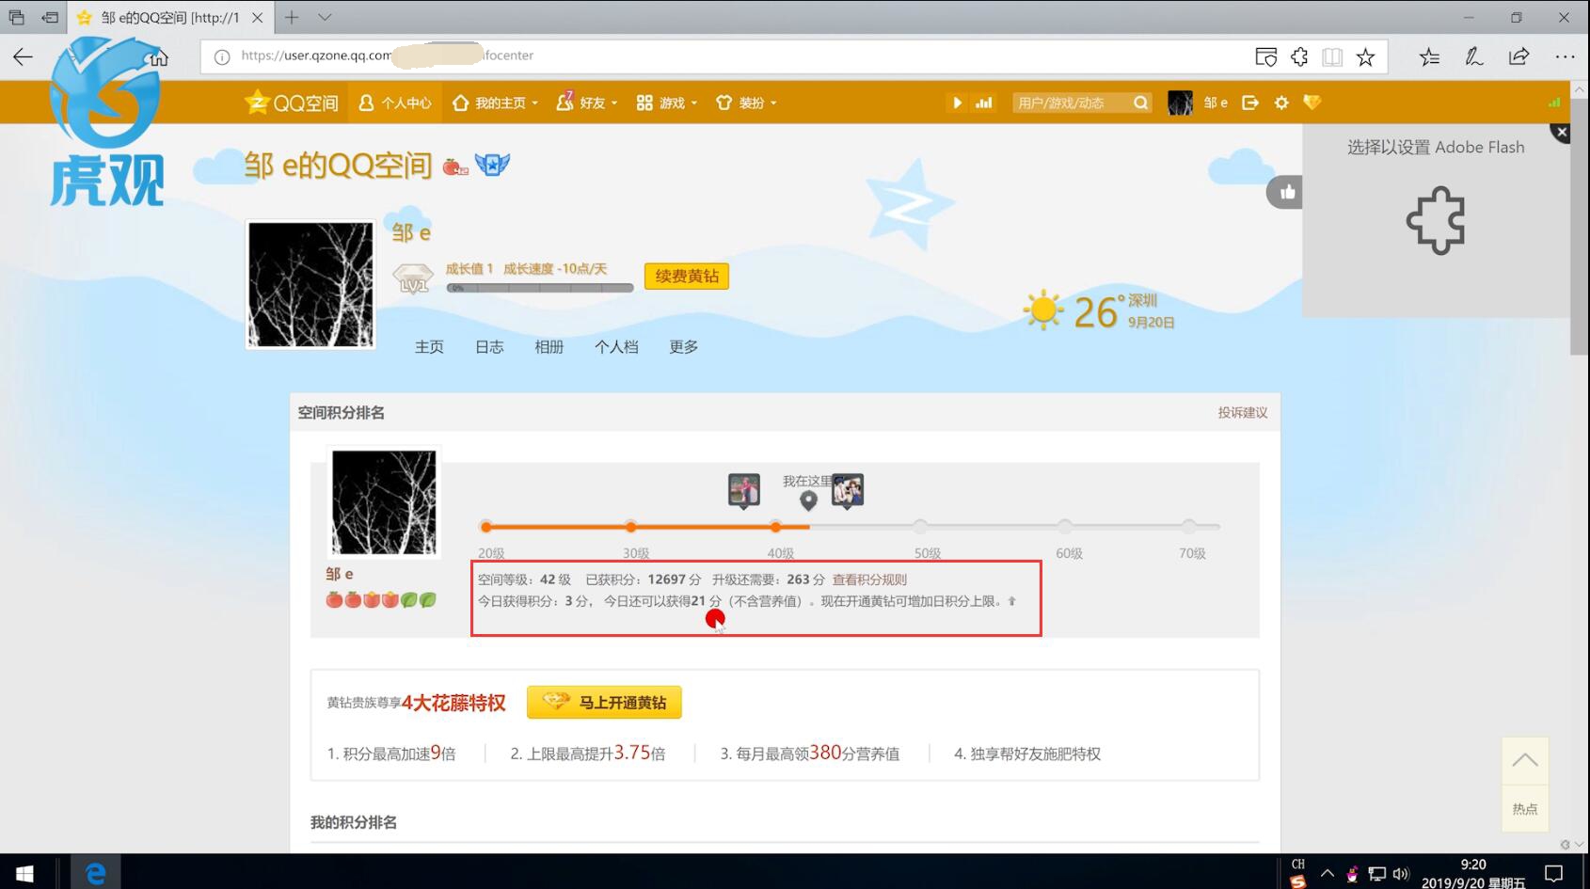Screen dimensions: 1590x889
Task: Open the 个人档 tab
Action: [616, 347]
